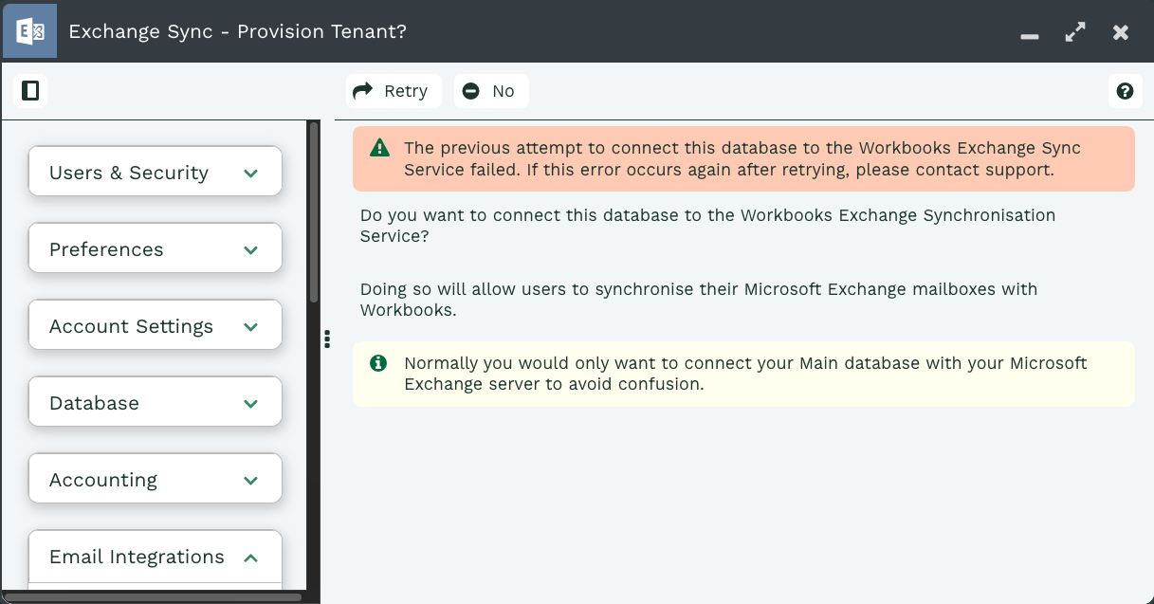Viewport: 1154px width, 604px height.
Task: Open the Account Settings section
Action: click(x=156, y=325)
